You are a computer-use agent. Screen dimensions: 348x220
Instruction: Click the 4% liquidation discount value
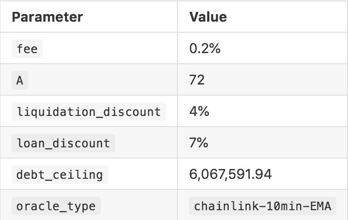(x=199, y=112)
